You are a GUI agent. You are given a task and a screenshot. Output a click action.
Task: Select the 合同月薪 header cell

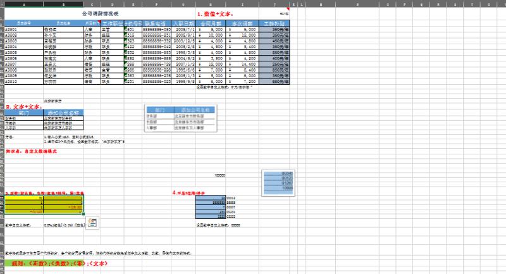[211, 23]
